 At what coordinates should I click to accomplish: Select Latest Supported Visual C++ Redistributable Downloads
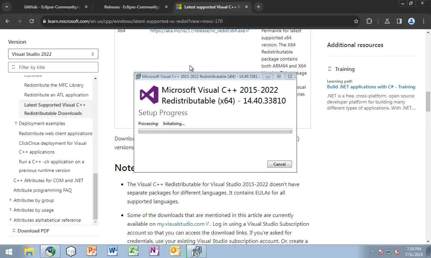55,109
